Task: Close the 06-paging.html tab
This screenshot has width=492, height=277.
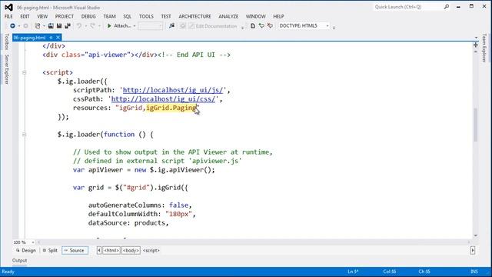Action: tap(58, 38)
